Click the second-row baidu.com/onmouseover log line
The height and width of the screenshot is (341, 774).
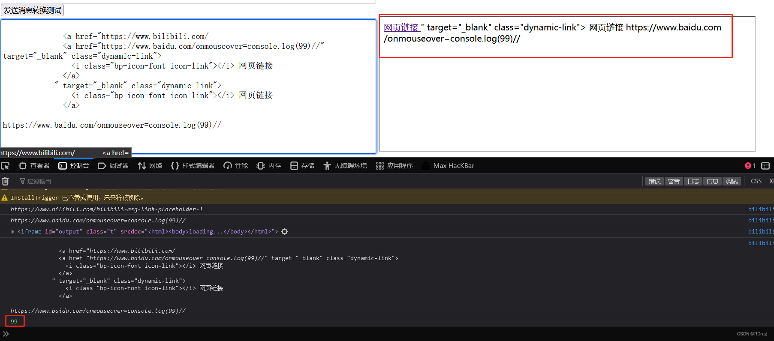click(98, 220)
